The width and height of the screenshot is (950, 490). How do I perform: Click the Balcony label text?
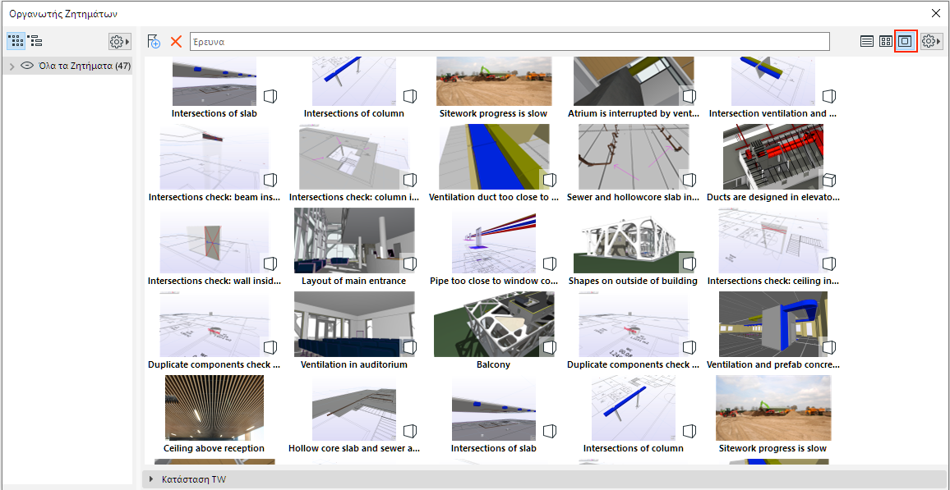click(x=493, y=364)
